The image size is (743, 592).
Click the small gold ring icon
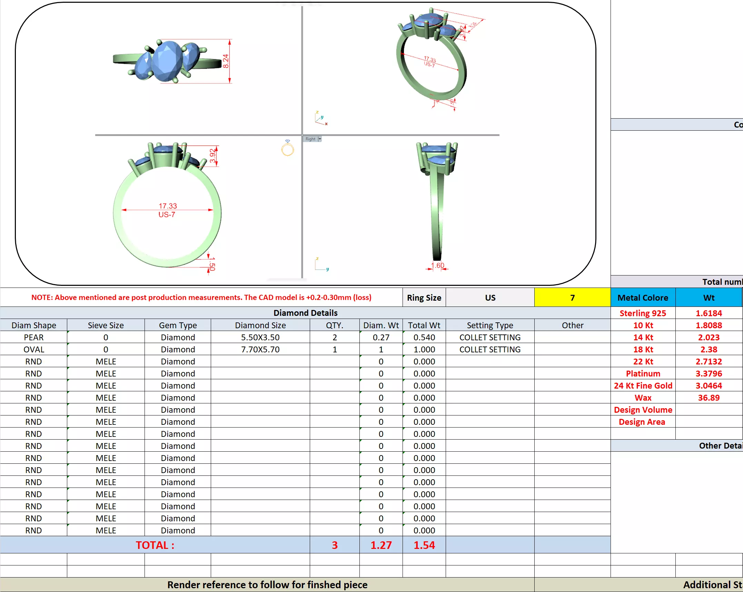(x=287, y=149)
